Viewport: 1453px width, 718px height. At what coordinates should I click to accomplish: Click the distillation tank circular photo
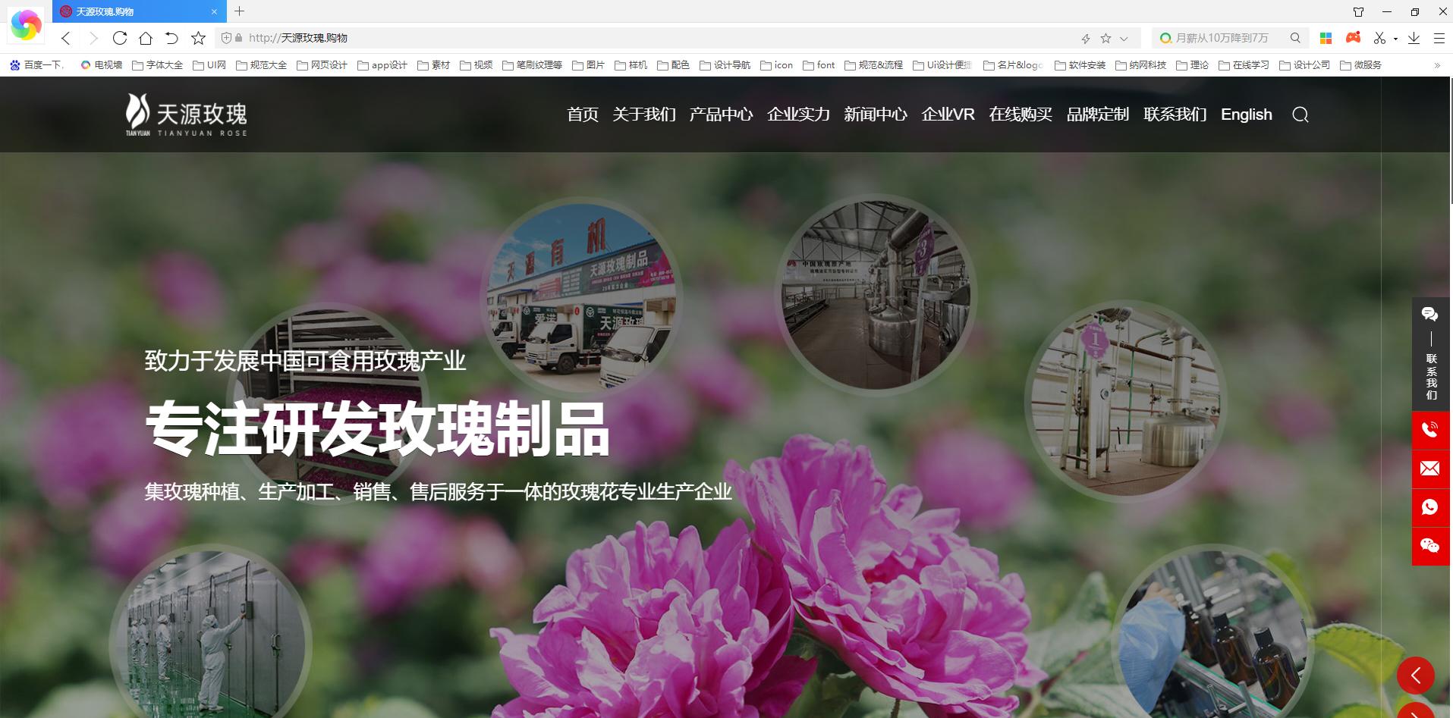pos(1125,400)
